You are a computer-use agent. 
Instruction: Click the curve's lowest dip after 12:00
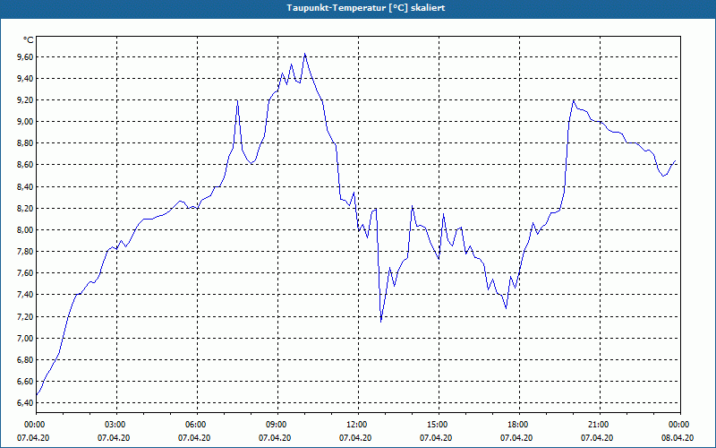(x=381, y=322)
